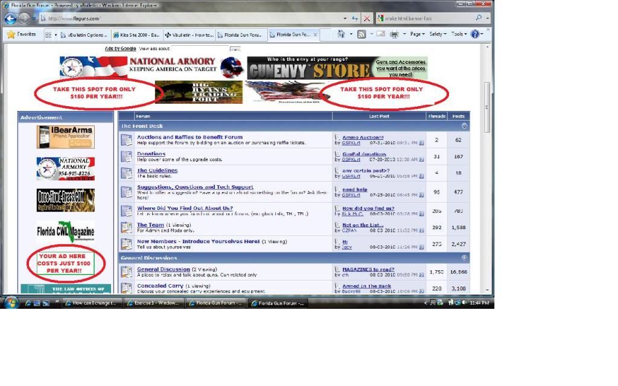The width and height of the screenshot is (618, 386).
Task: Open the IBearArms sidebar ad
Action: pyautogui.click(x=65, y=137)
